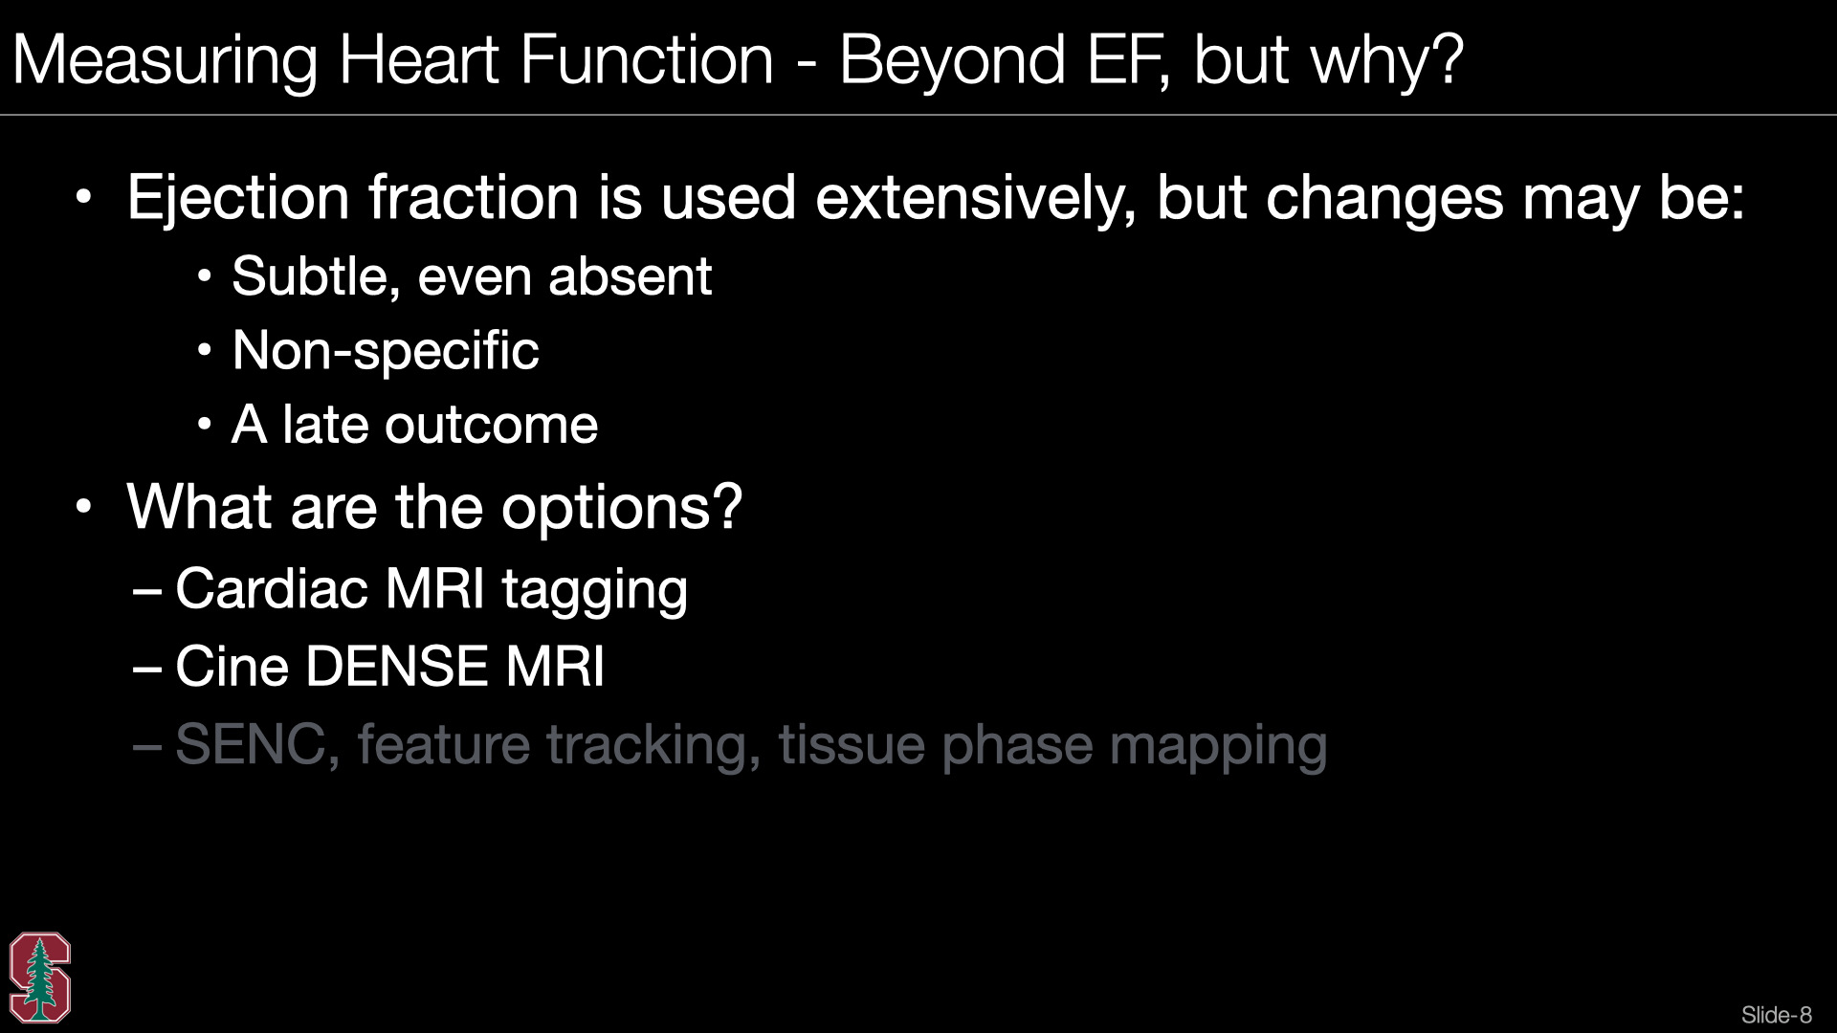Select the slide title about Measuring Heart Function
Viewport: 1837px width, 1033px height.
(737, 59)
